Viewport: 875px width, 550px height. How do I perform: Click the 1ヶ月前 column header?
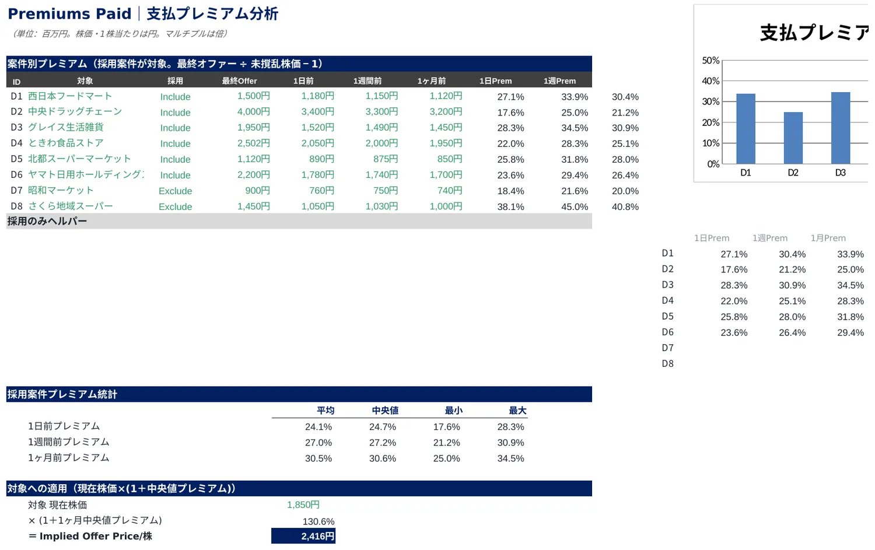(432, 81)
